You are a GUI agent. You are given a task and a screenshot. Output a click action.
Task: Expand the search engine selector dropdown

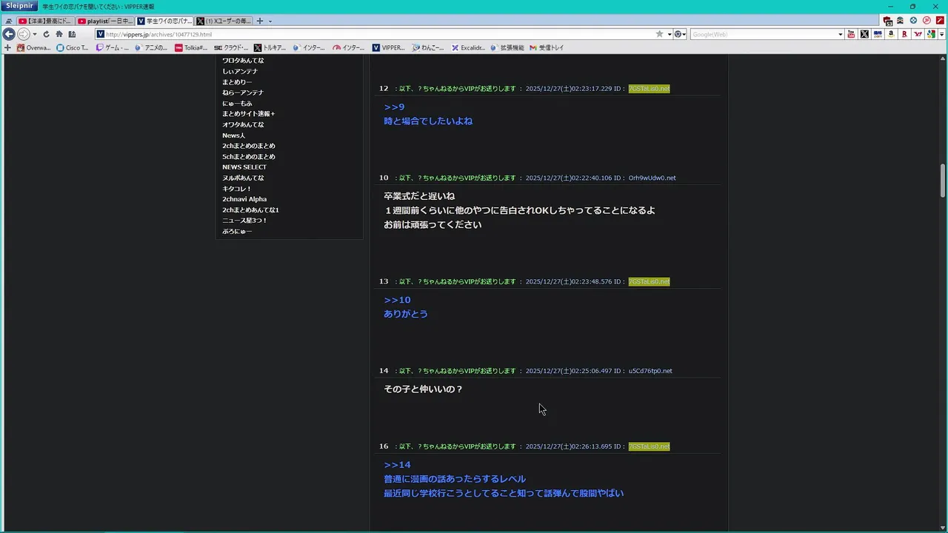tap(680, 34)
